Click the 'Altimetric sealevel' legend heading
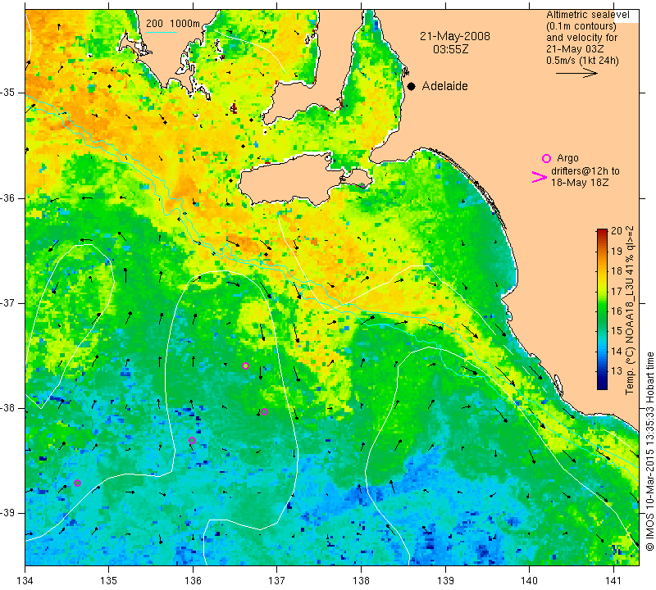Viewport: 656px width, 590px height. [x=587, y=15]
